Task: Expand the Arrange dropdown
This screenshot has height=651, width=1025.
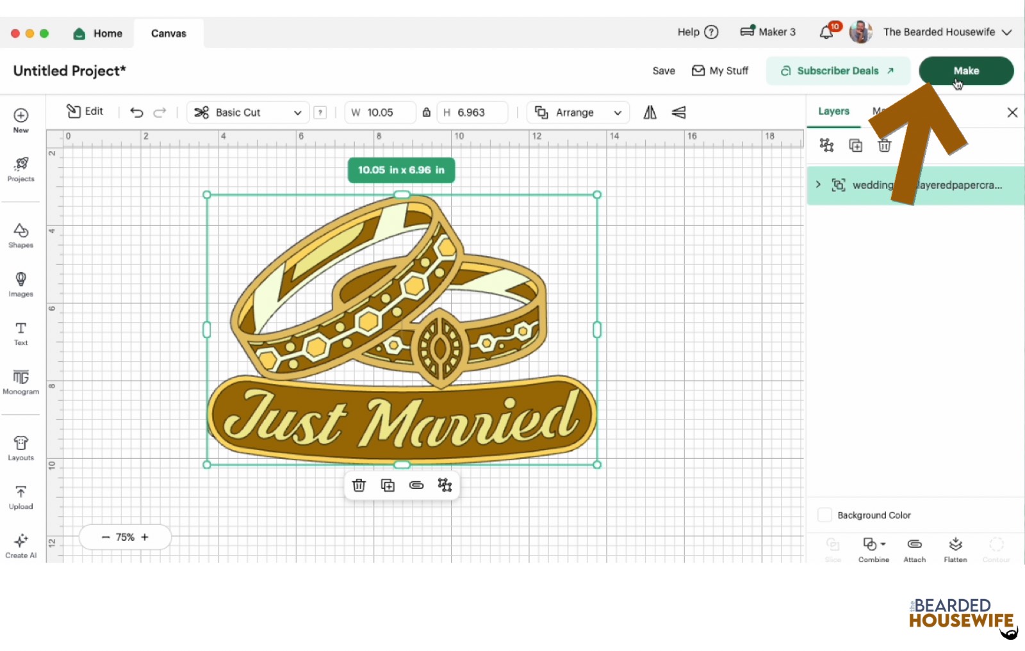Action: coord(578,113)
